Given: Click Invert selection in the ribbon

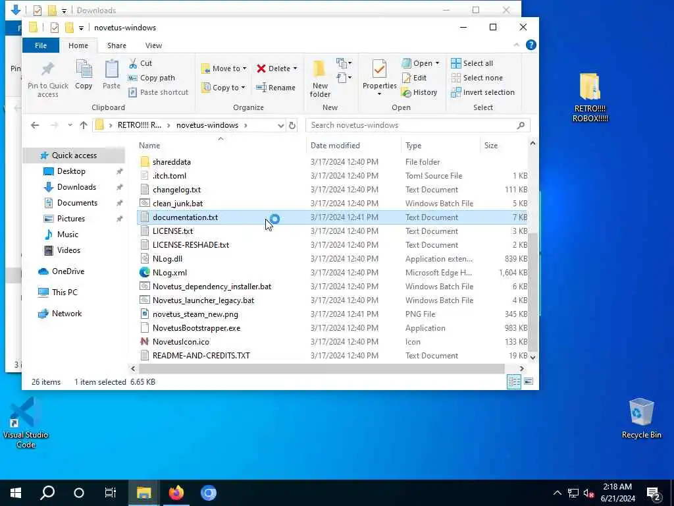Looking at the screenshot, I should [482, 92].
